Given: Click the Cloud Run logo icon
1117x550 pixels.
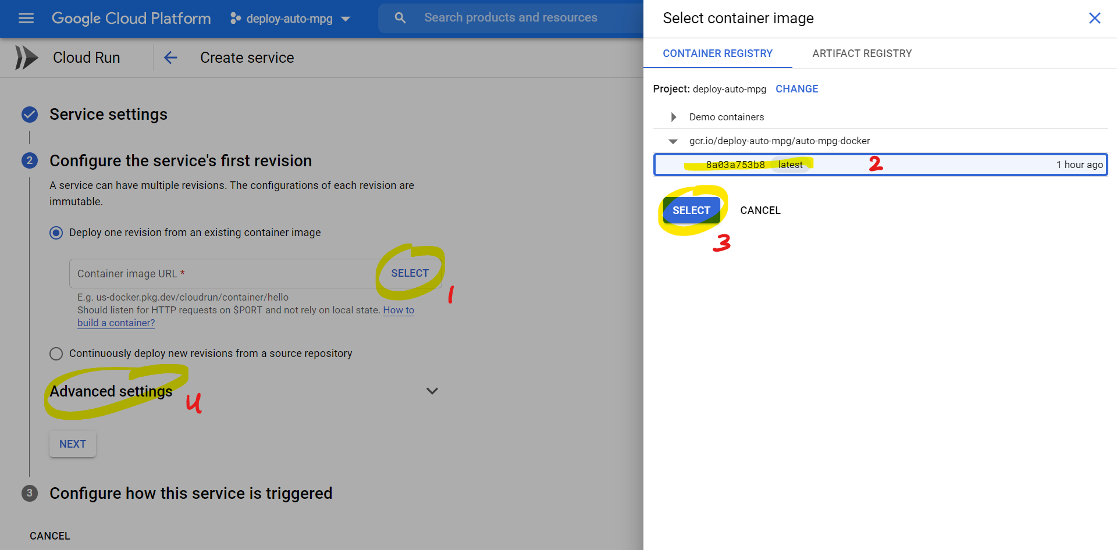Looking at the screenshot, I should (x=26, y=58).
